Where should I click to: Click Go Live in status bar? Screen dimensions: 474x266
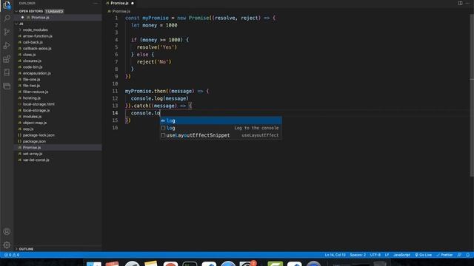click(x=423, y=255)
